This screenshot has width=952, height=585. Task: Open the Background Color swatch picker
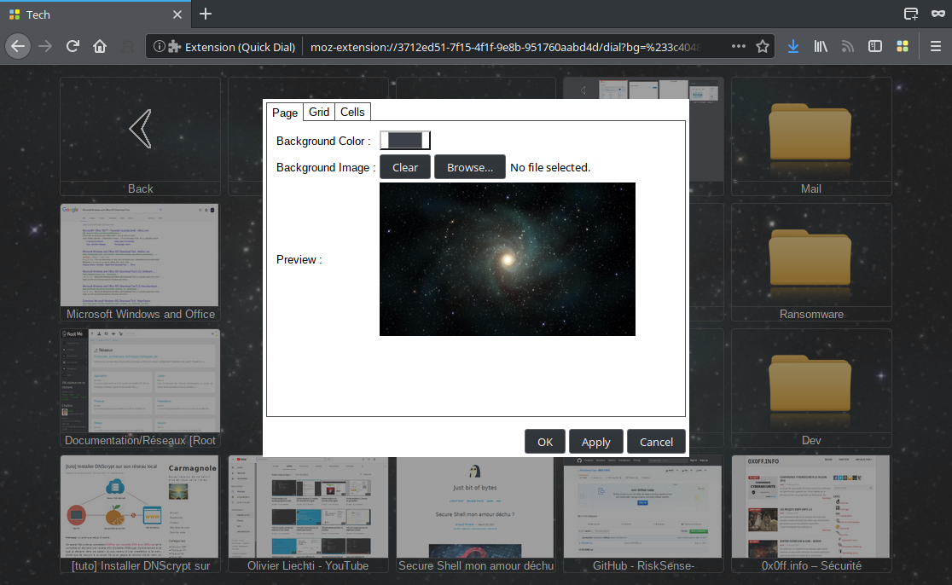[405, 141]
